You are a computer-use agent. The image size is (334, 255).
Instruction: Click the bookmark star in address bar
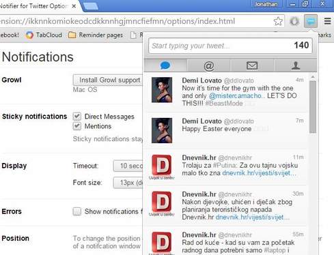point(278,21)
